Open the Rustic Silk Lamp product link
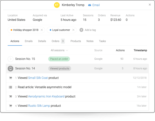The width and height of the screenshot is (155, 121). click(39, 106)
